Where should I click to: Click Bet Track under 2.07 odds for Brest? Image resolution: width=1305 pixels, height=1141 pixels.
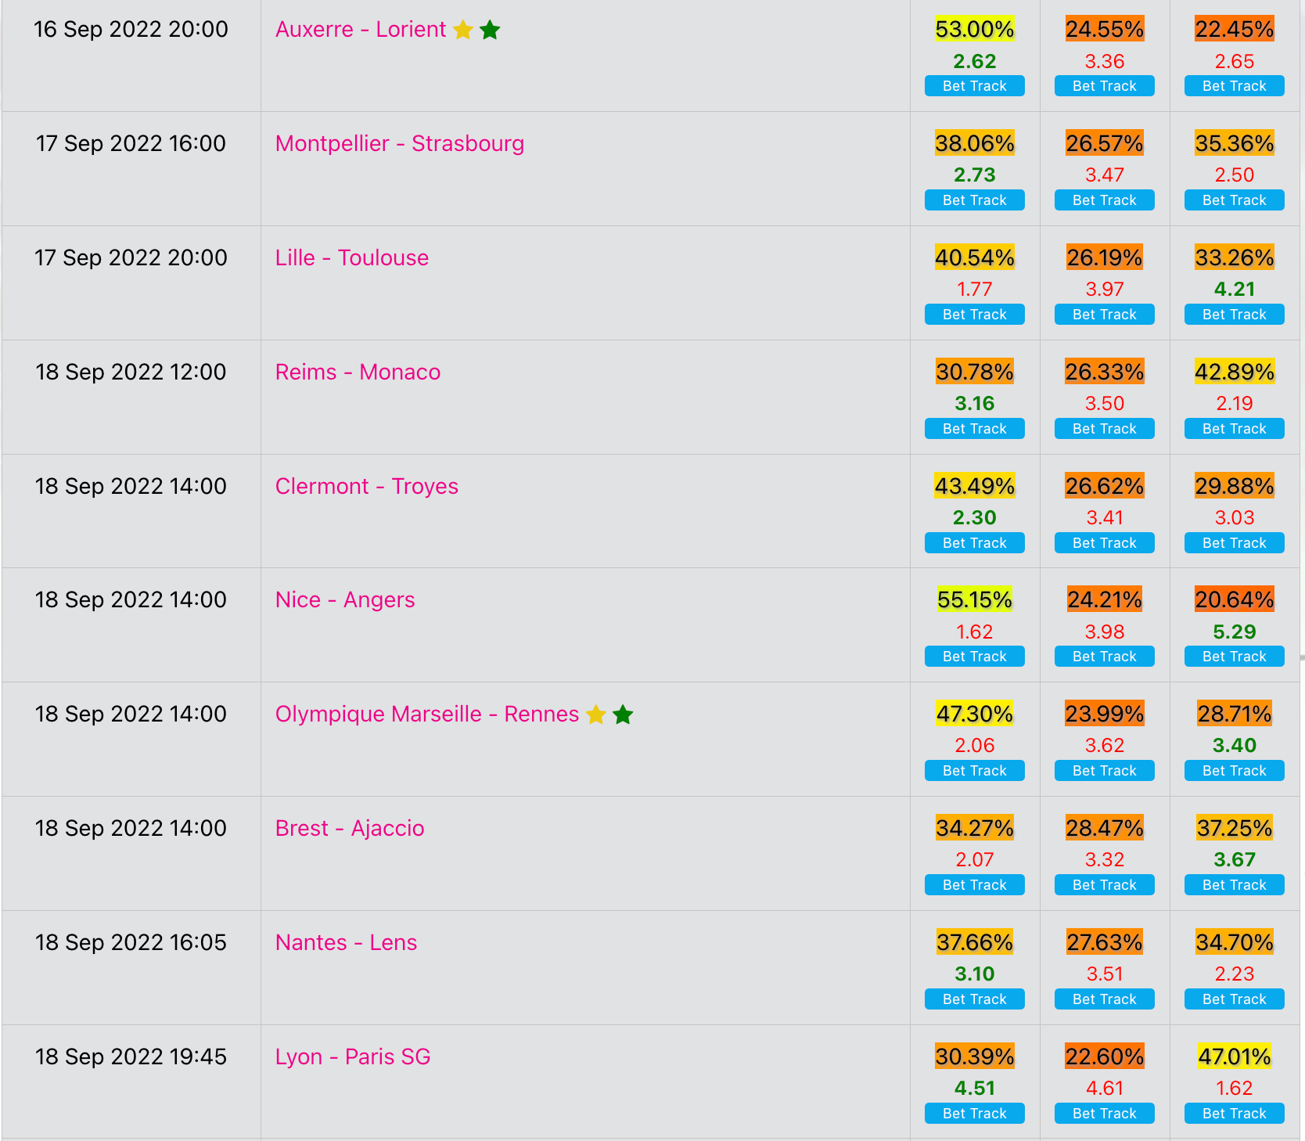(x=975, y=885)
